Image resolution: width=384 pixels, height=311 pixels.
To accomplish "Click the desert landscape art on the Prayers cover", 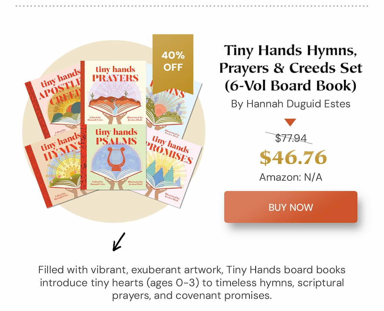I will [x=115, y=102].
